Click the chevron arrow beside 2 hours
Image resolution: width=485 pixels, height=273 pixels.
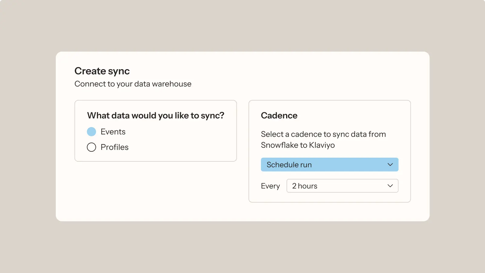390,186
